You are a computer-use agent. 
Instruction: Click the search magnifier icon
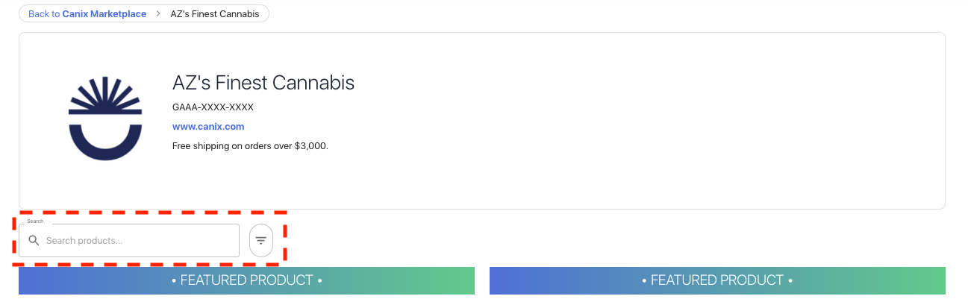pyautogui.click(x=34, y=241)
